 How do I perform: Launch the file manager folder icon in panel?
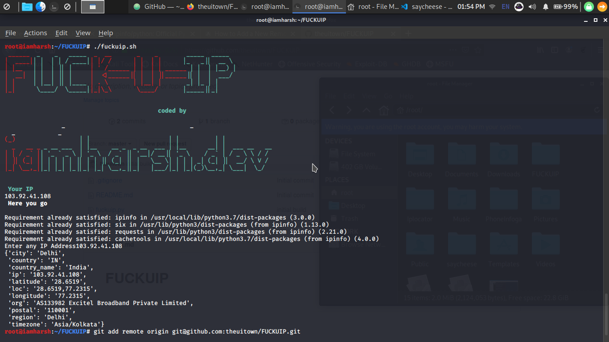(27, 7)
